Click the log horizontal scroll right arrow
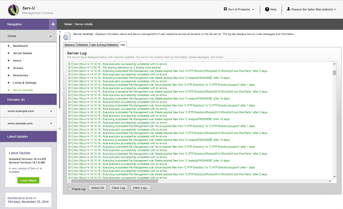This screenshot has width=343, height=209. coord(330,181)
